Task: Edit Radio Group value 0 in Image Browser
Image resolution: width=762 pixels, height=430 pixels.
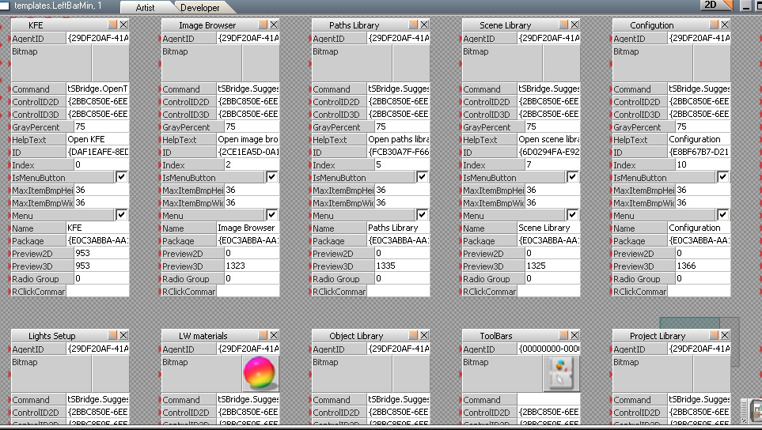Action: [x=252, y=278]
